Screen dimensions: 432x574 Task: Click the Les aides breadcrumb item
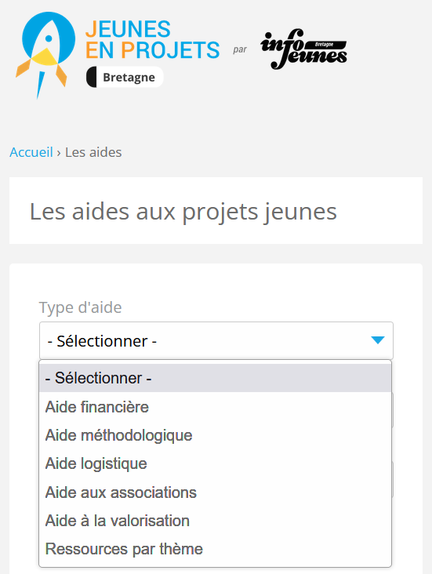[x=93, y=152]
